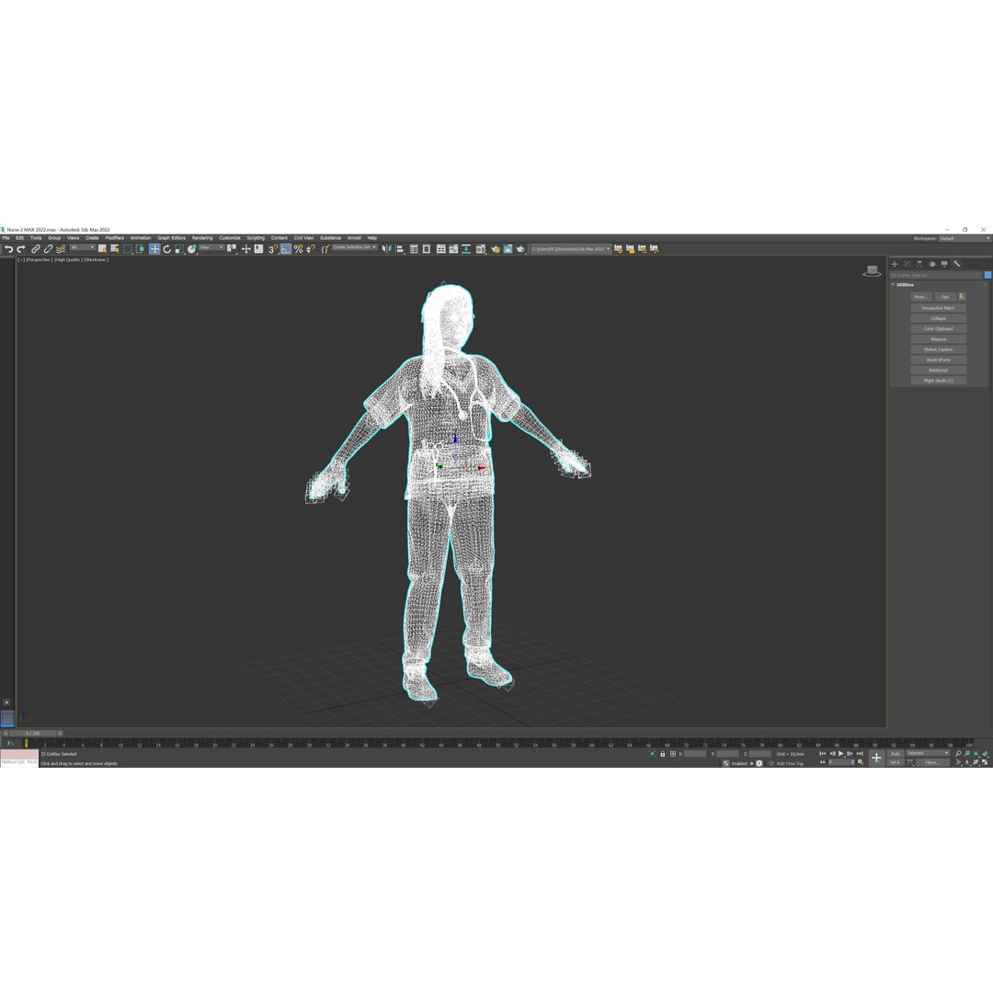The height and width of the screenshot is (993, 993).
Task: Activate the Select and Scale tool
Action: click(x=179, y=249)
